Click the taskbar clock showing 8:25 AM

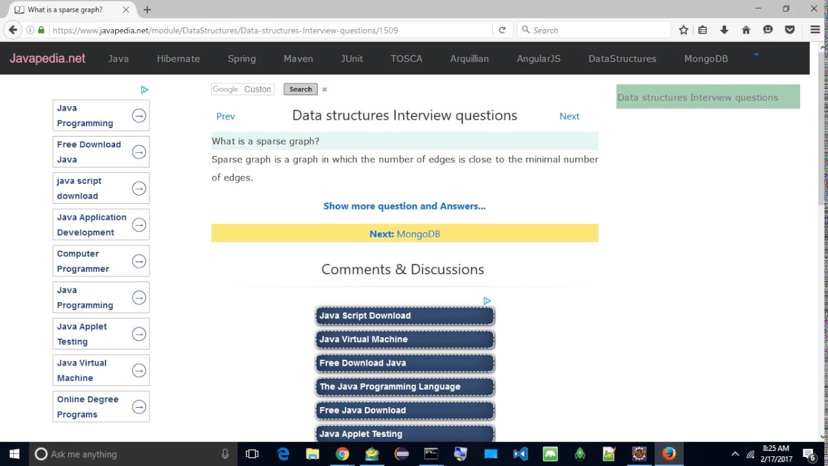click(776, 454)
